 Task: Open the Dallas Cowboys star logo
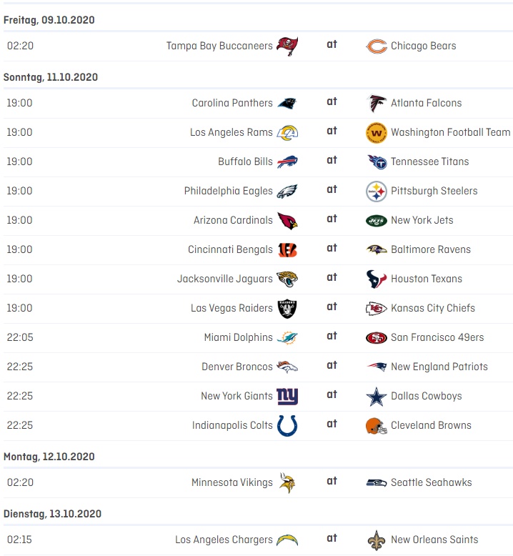pyautogui.click(x=377, y=396)
